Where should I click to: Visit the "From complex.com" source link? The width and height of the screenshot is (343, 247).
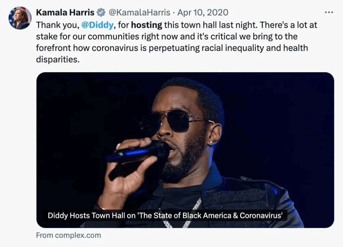pos(68,235)
